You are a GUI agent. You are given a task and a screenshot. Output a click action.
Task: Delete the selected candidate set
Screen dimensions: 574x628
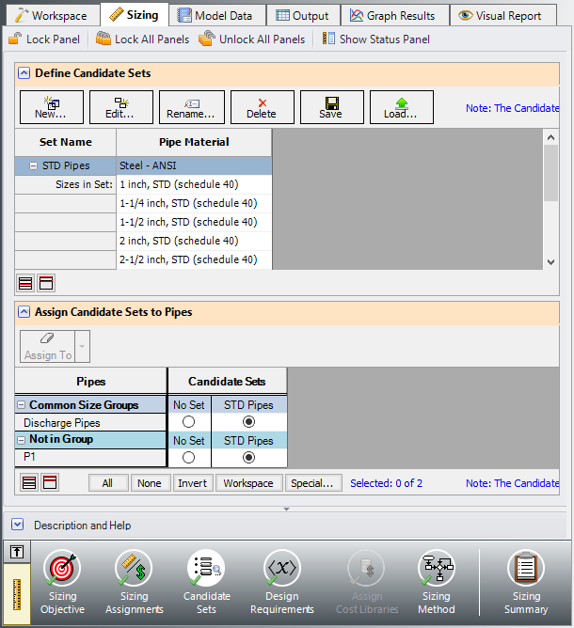[x=262, y=107]
